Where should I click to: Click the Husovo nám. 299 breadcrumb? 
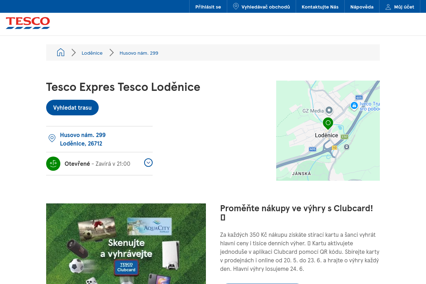click(139, 53)
